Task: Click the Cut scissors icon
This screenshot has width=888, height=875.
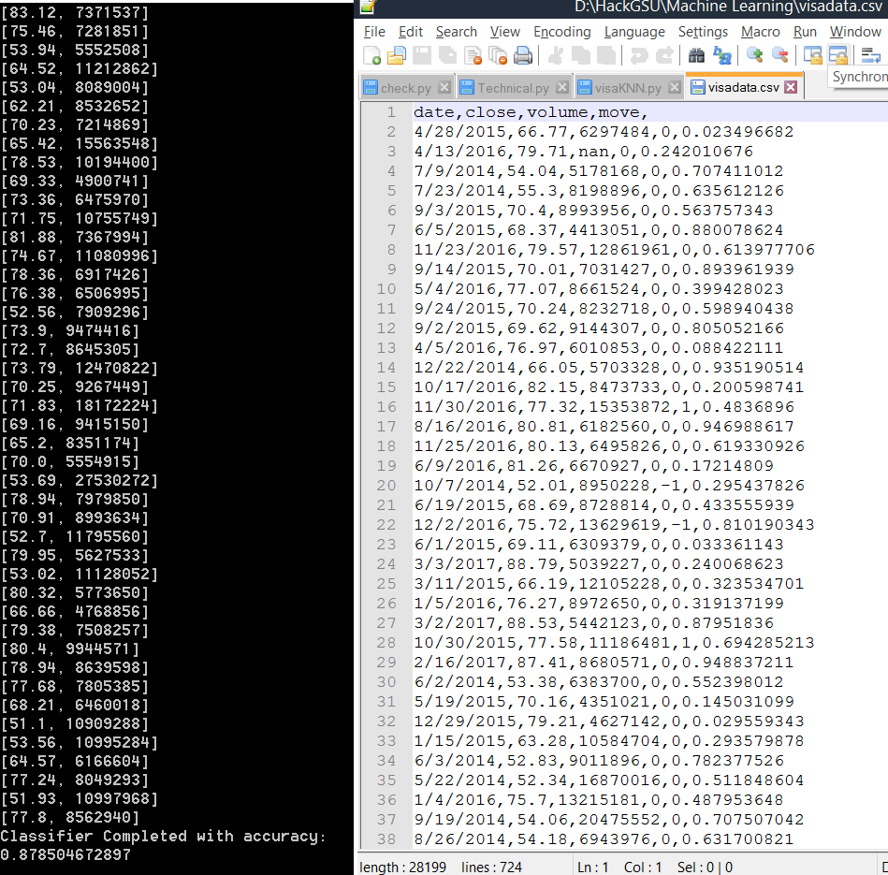Action: 556,55
